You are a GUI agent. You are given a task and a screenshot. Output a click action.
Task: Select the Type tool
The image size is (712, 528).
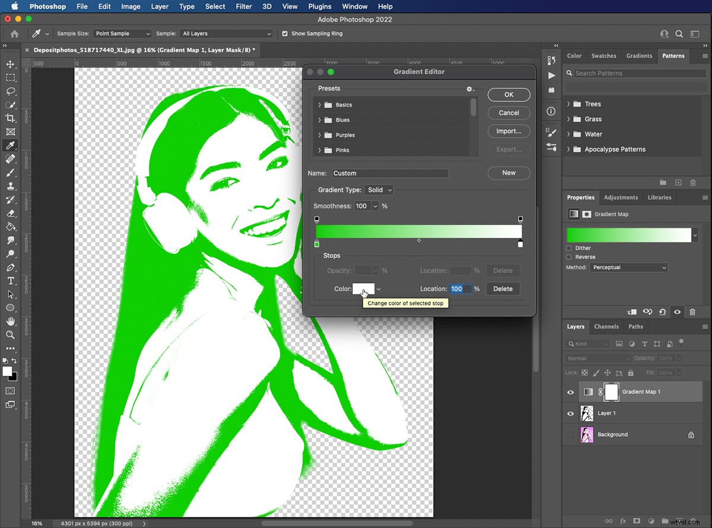(10, 281)
